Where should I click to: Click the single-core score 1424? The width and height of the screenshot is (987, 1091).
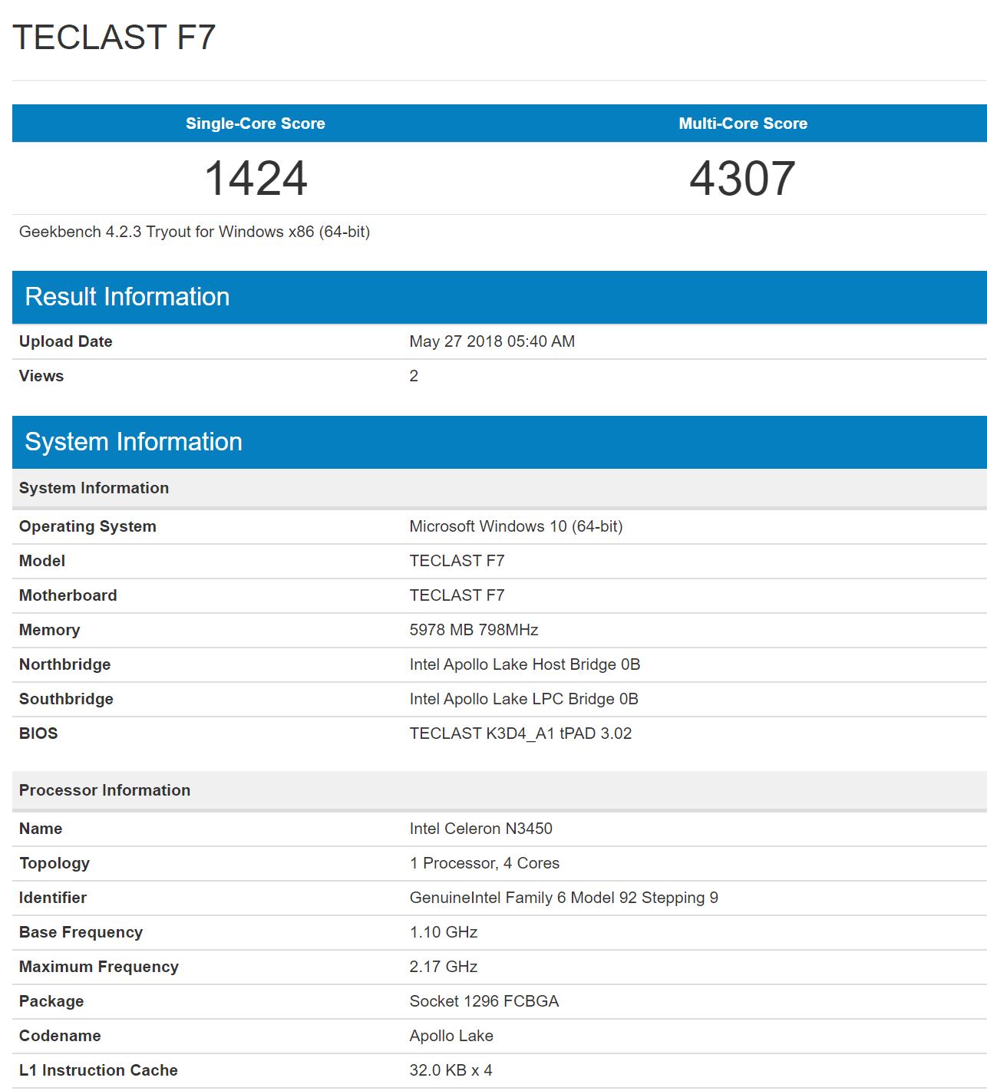256,178
